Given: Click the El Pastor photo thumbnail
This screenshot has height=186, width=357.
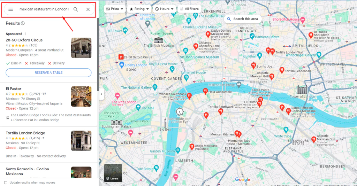Looking at the screenshot, I should 81,96.
